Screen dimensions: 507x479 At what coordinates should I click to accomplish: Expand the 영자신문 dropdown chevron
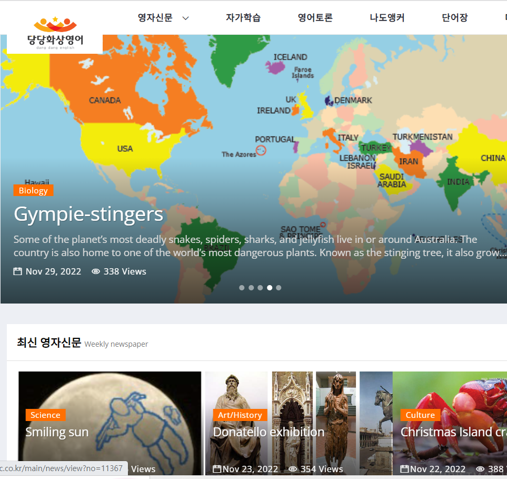click(x=186, y=18)
